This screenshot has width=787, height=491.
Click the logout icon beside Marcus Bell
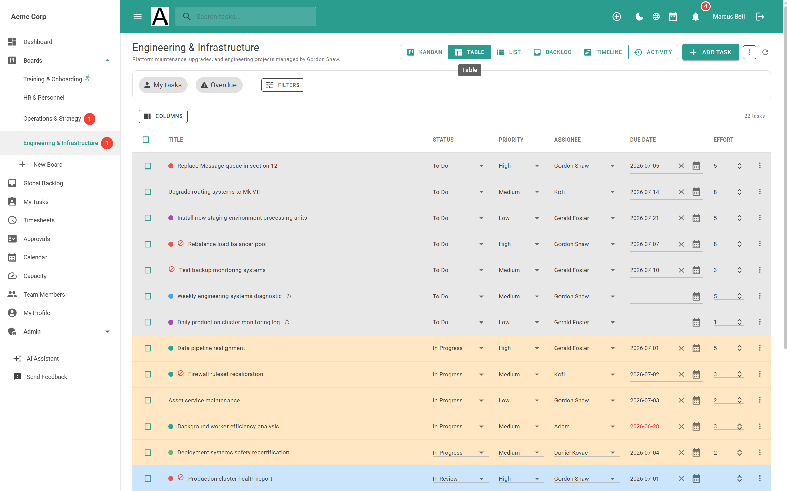click(x=760, y=17)
